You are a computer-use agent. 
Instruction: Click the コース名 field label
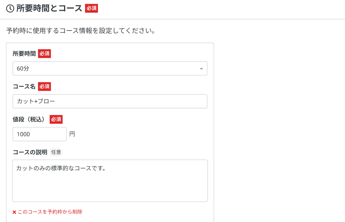tap(24, 87)
